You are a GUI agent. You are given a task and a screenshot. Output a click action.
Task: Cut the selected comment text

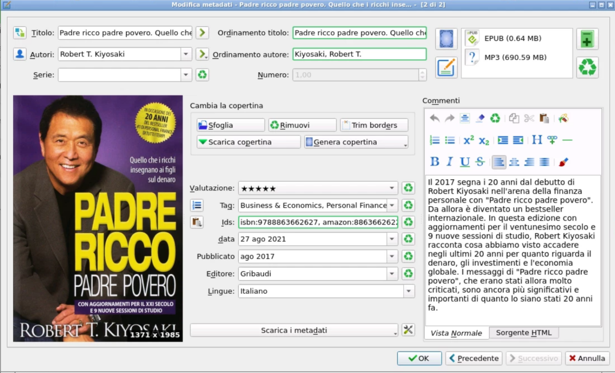coord(529,118)
